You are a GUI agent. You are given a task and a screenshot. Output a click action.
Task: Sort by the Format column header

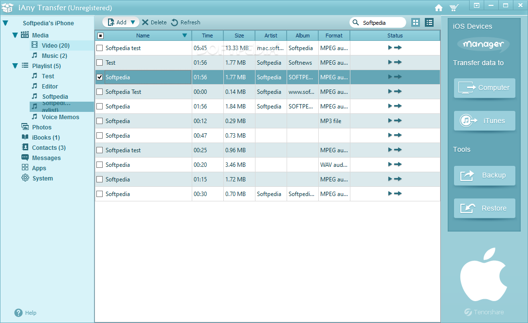[334, 36]
